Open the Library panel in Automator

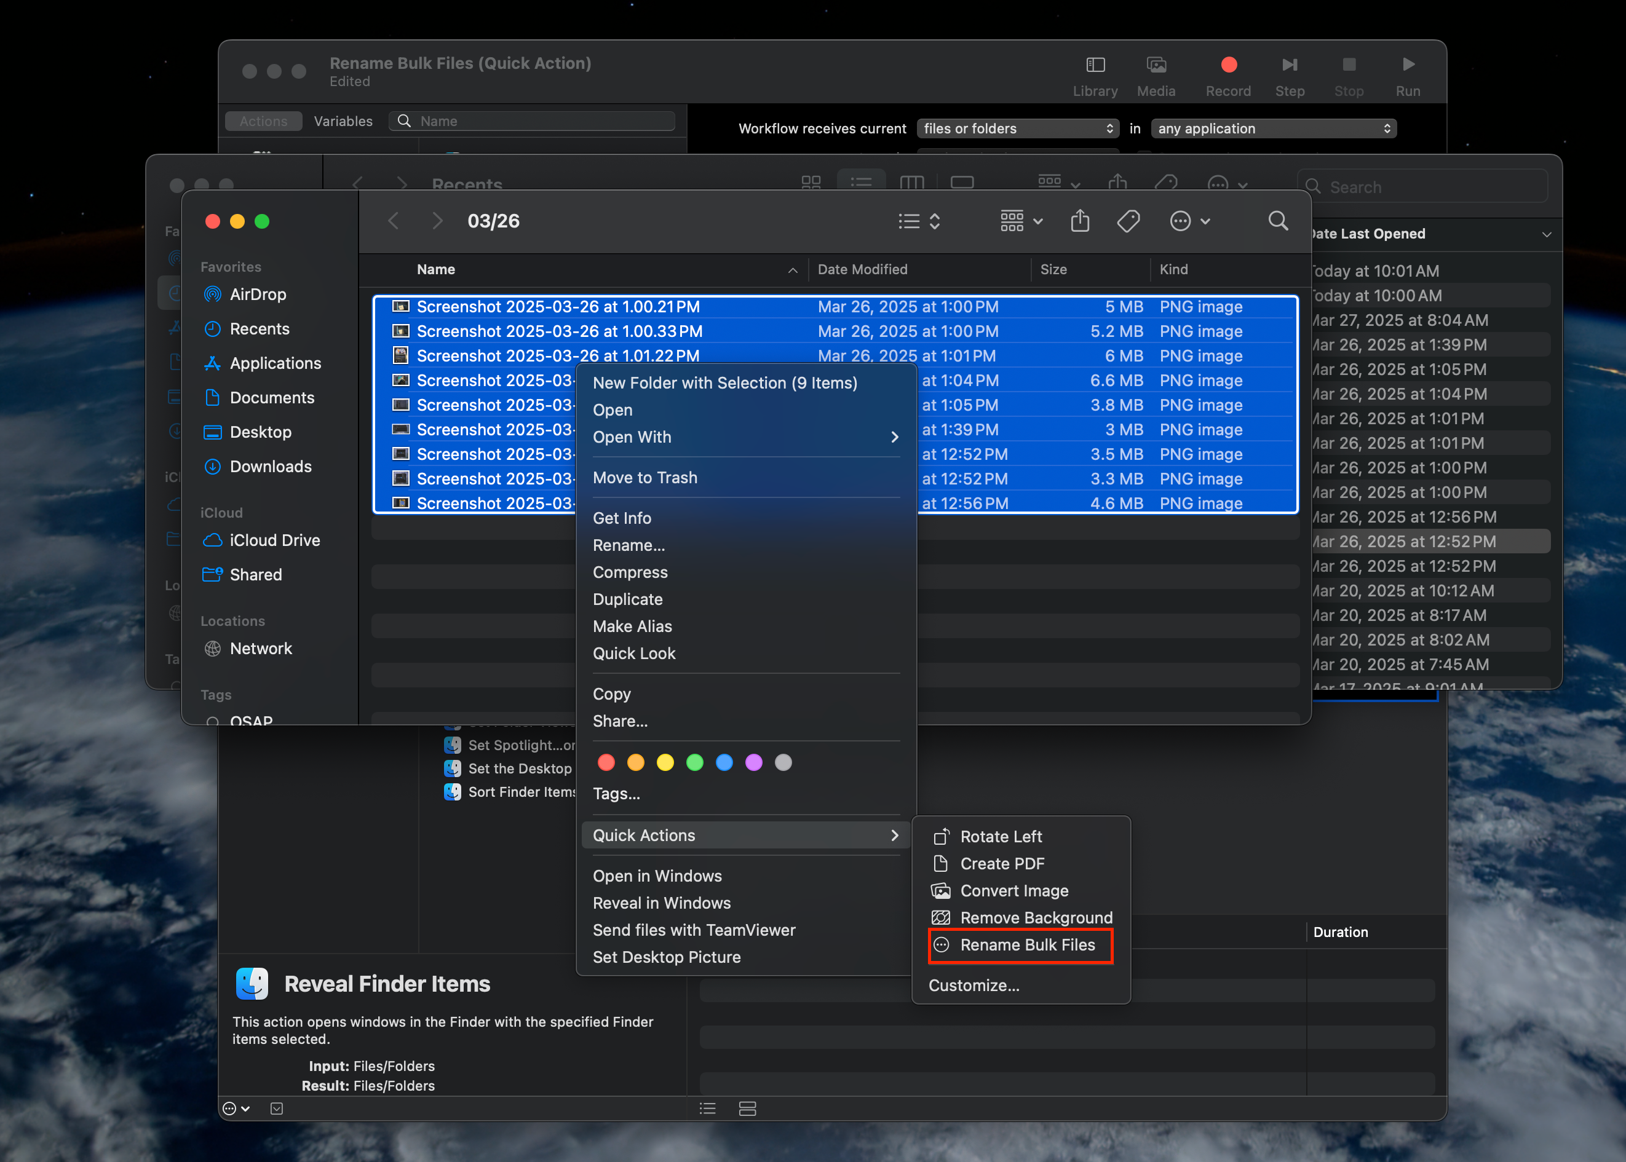point(1095,76)
